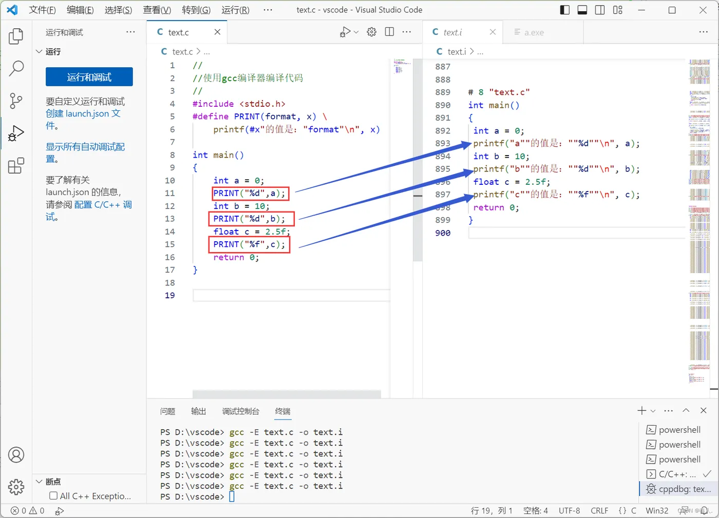
Task: Collapse the 运行 section in sidebar
Action: tap(39, 51)
